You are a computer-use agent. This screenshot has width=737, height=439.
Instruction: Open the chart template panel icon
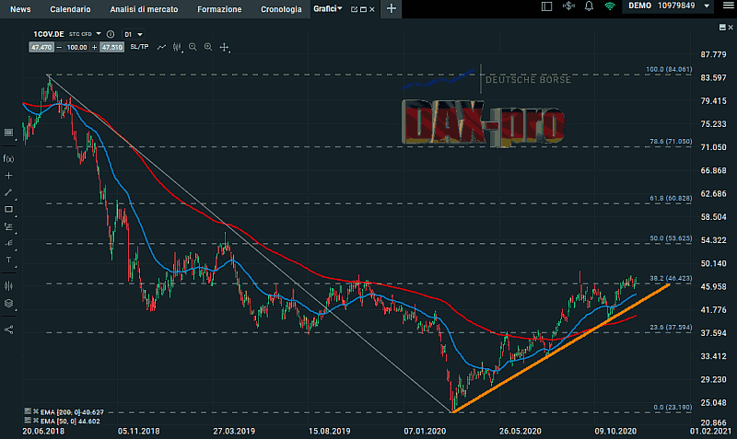(x=9, y=133)
